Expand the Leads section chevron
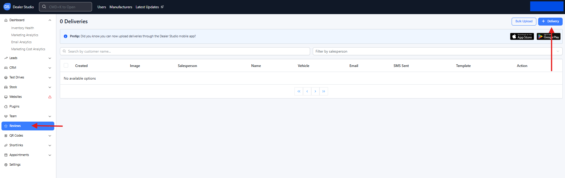Image resolution: width=565 pixels, height=178 pixels. (x=50, y=58)
